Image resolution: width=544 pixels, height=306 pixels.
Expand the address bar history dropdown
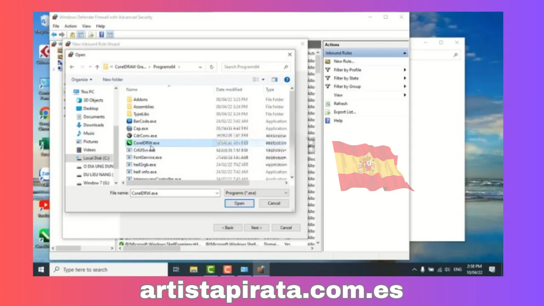(200, 67)
